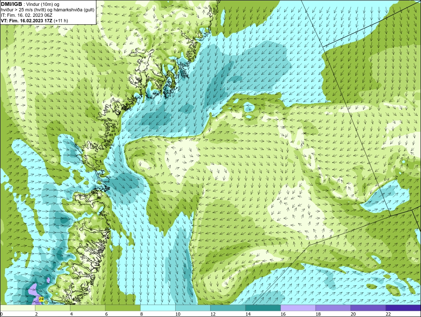Select the 16–18 m/s lavender legend swatch

click(298, 308)
